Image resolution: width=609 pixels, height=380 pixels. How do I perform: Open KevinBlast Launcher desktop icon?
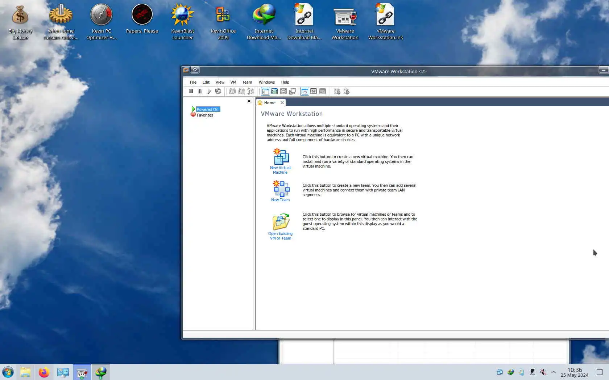click(x=183, y=22)
